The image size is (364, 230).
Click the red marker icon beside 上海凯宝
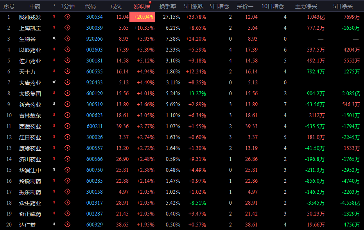tap(54, 28)
